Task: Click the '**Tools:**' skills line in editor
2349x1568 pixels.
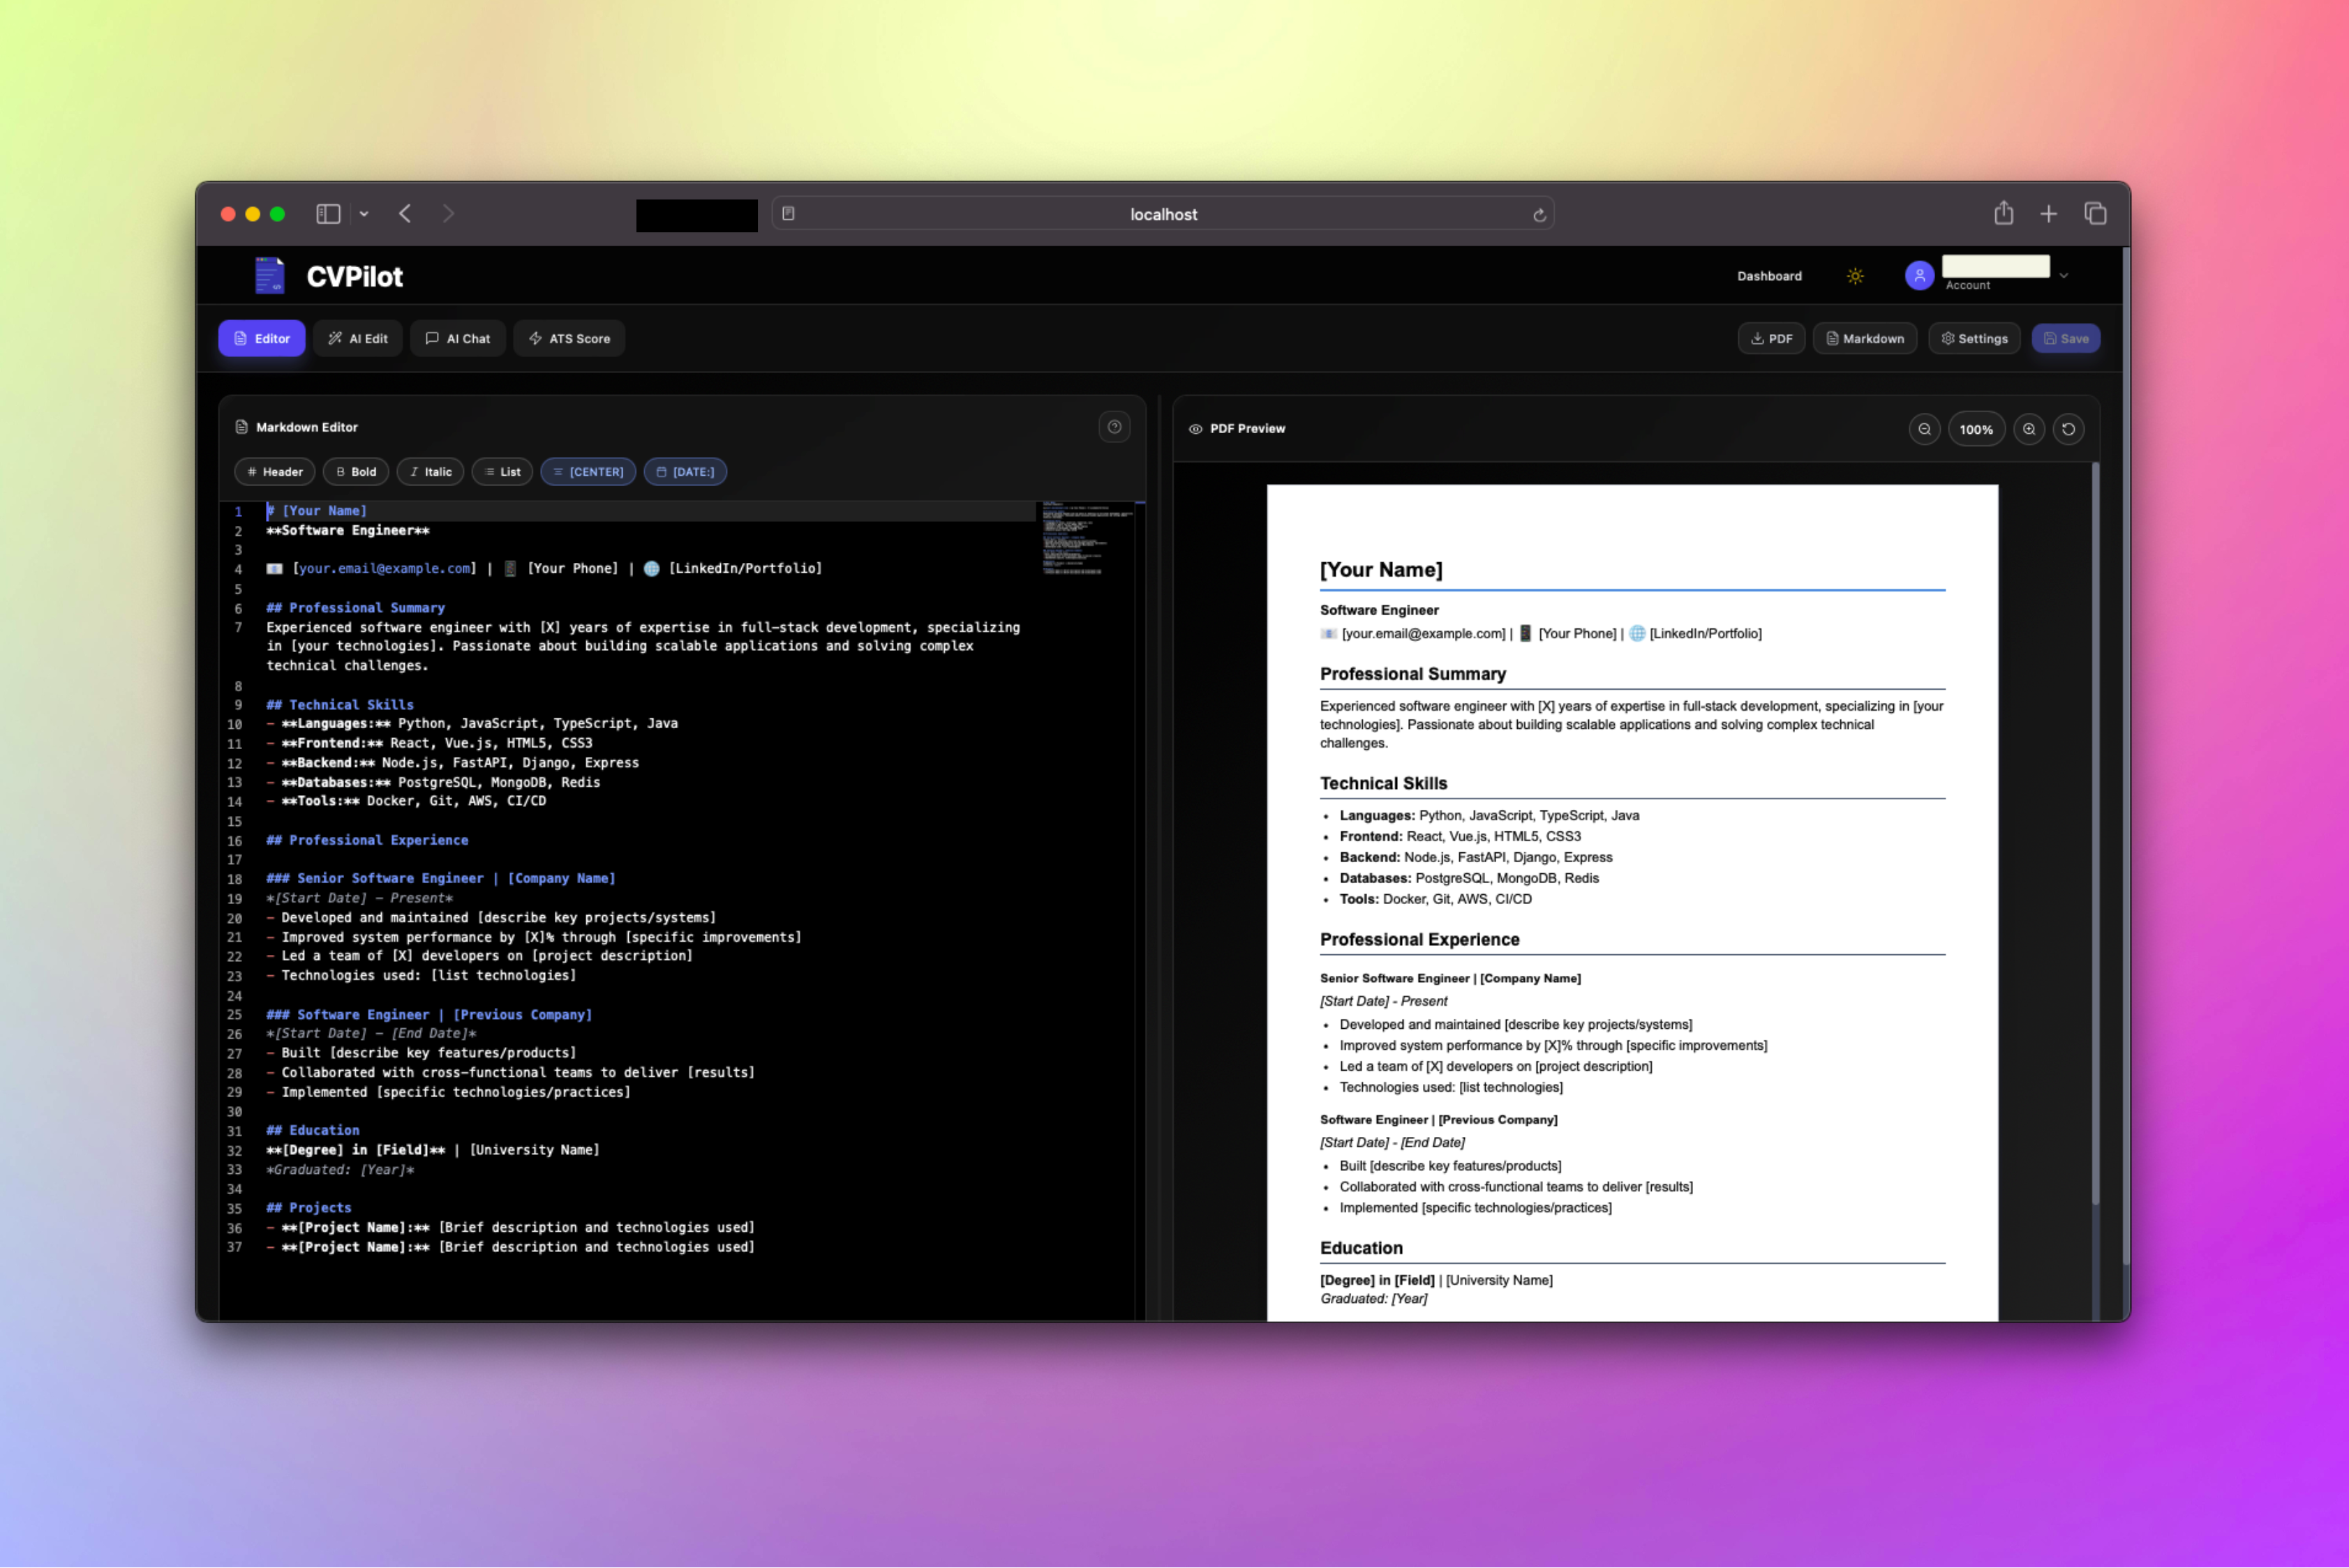Action: [406, 801]
